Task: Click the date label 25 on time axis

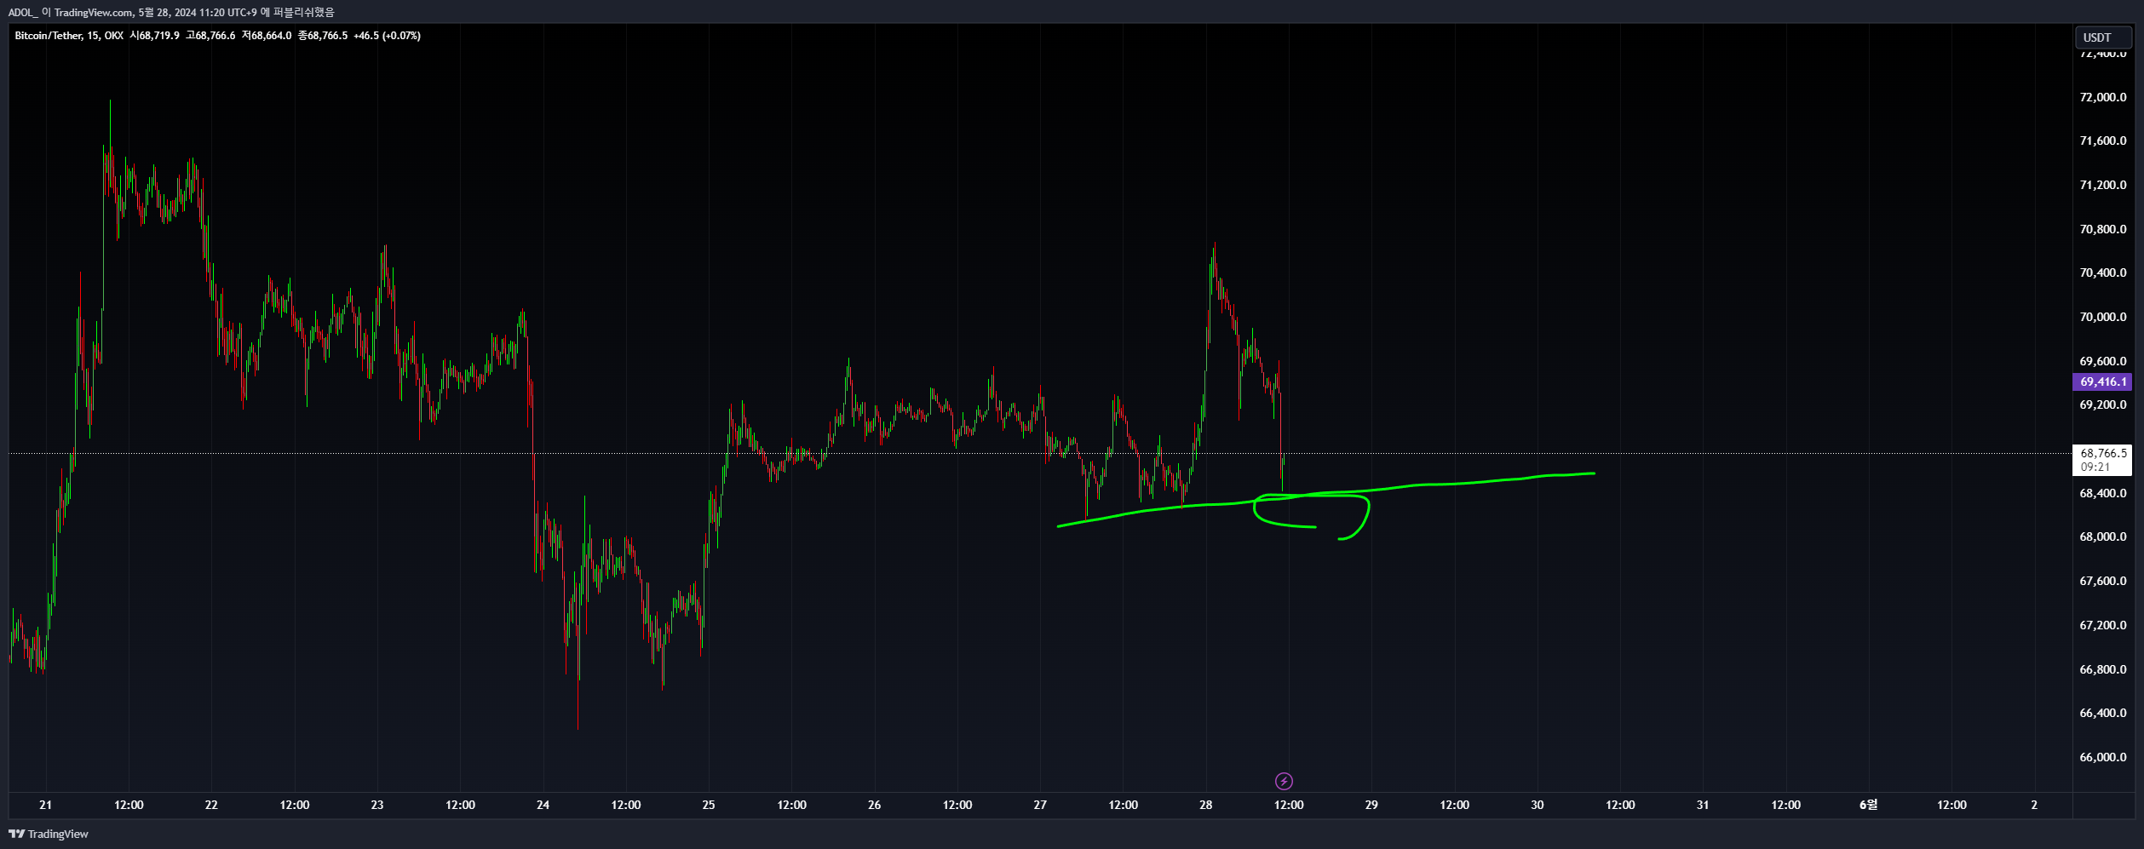Action: point(709,805)
